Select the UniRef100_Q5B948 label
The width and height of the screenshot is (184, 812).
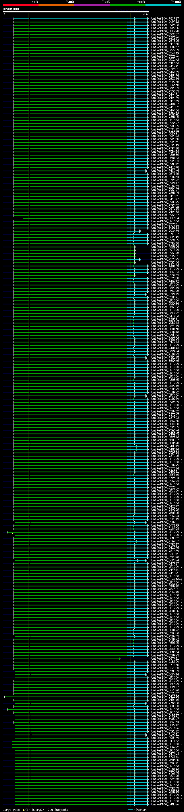(165, 323)
